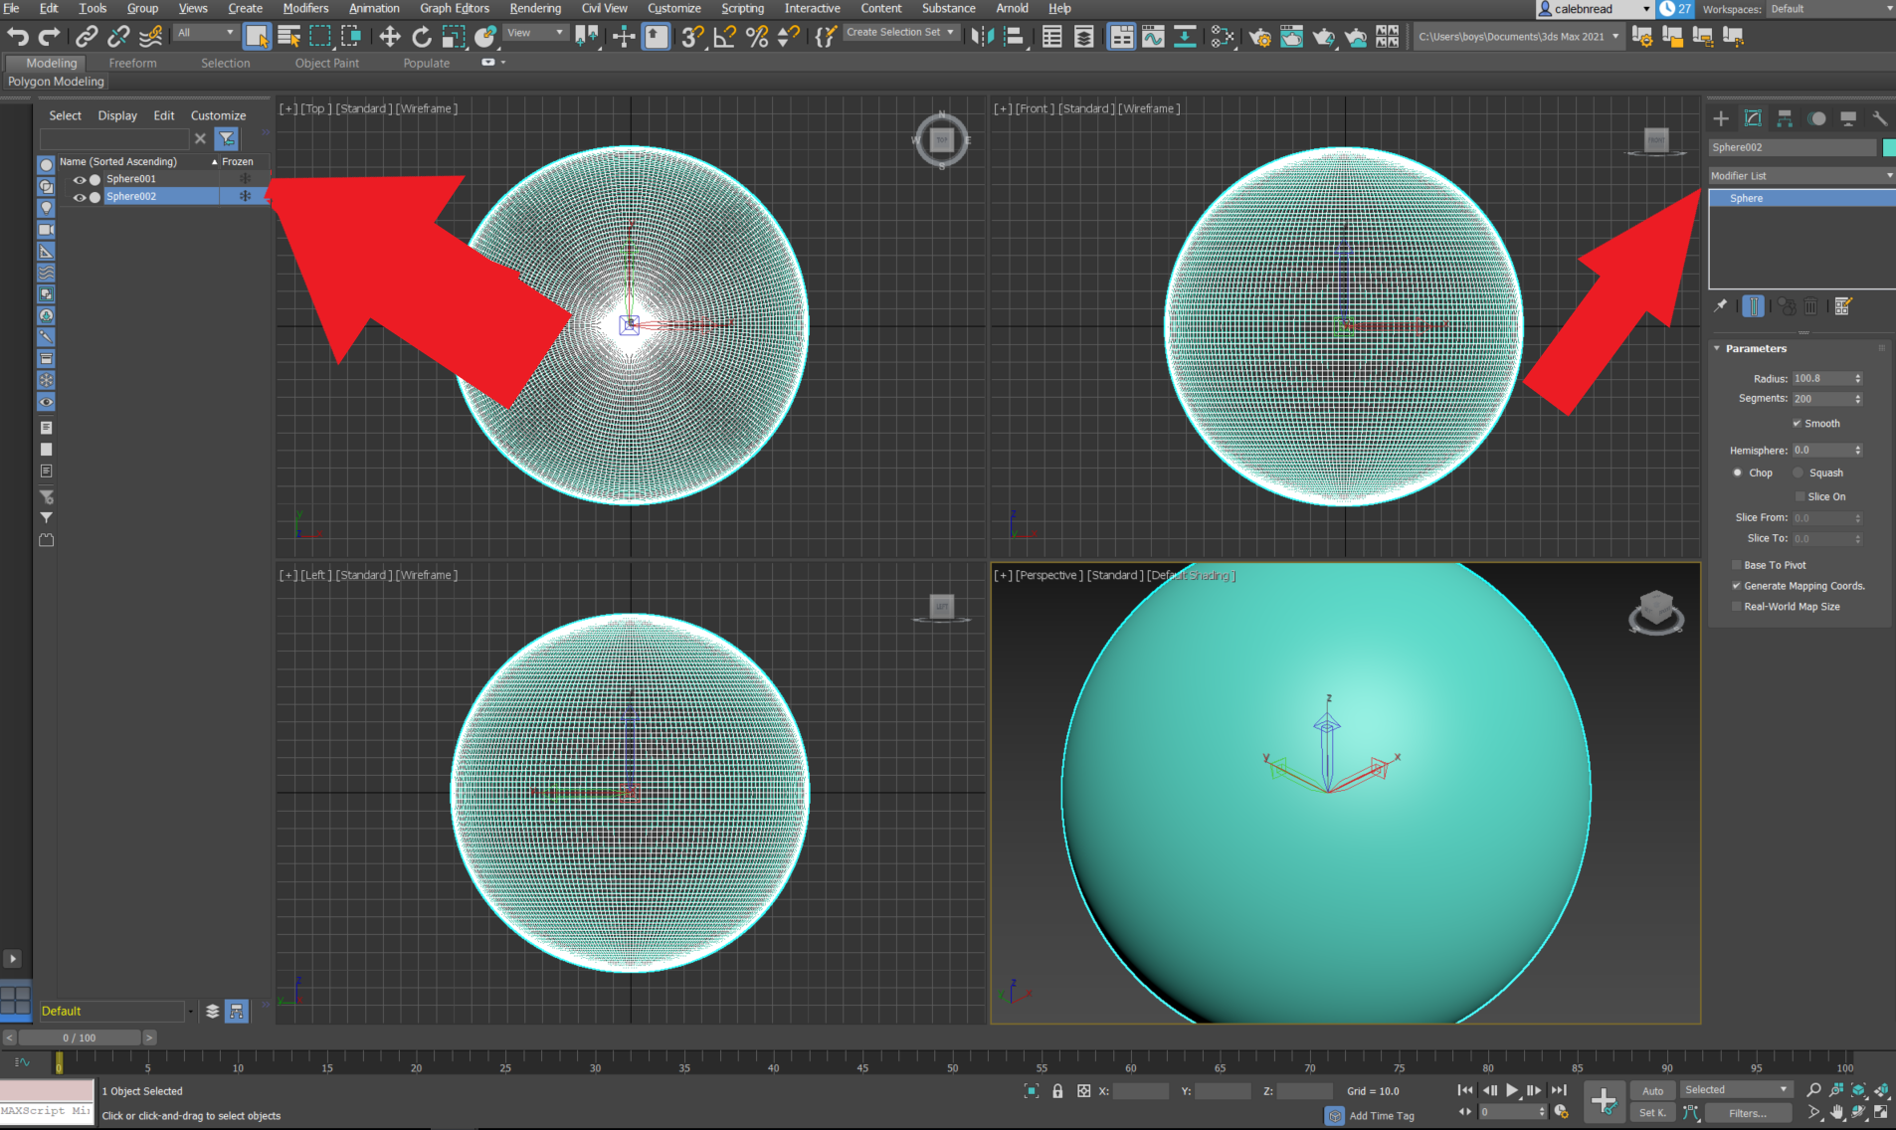Click Add Time Tag

[x=1381, y=1116]
